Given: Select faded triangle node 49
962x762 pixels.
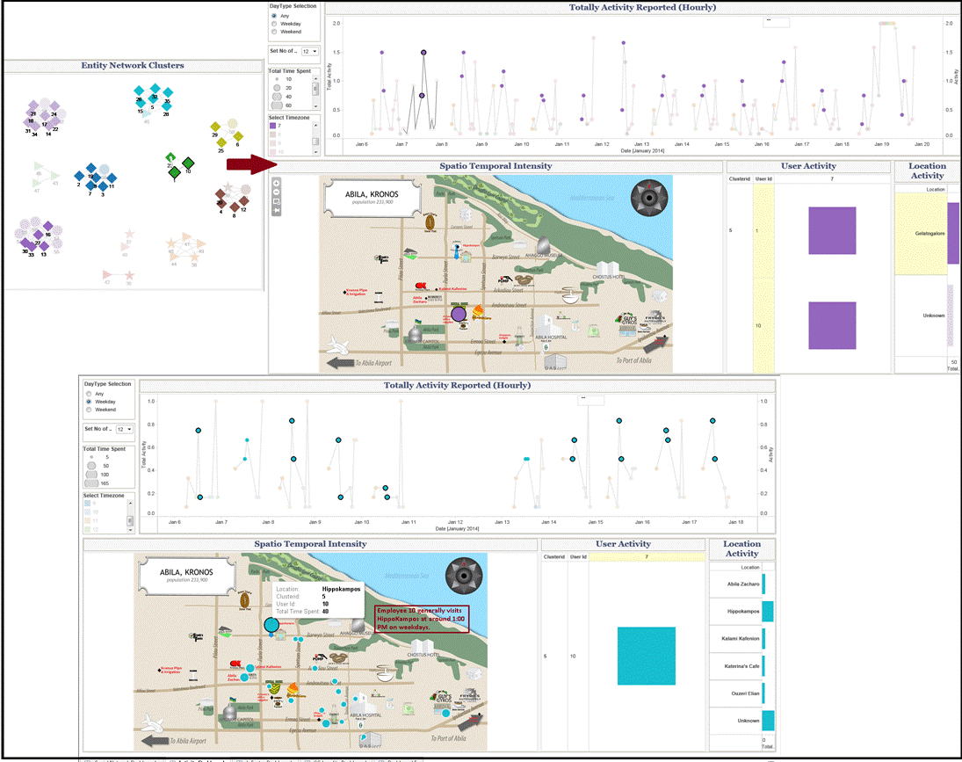Looking at the screenshot, I should point(200,245).
